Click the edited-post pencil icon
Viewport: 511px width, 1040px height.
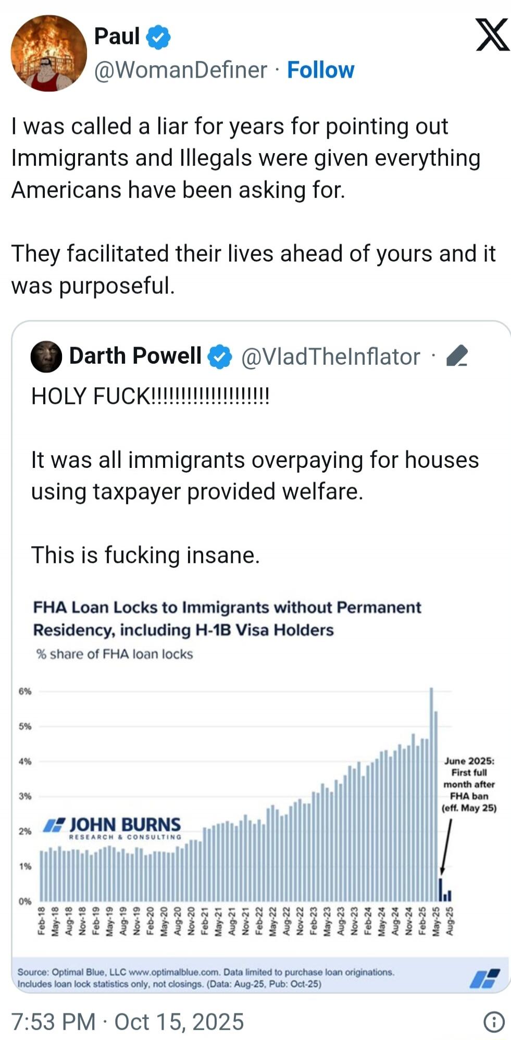(x=457, y=357)
